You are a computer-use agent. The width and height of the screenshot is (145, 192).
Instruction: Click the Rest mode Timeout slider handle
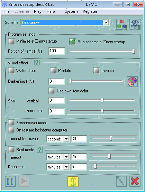(x=109, y=156)
